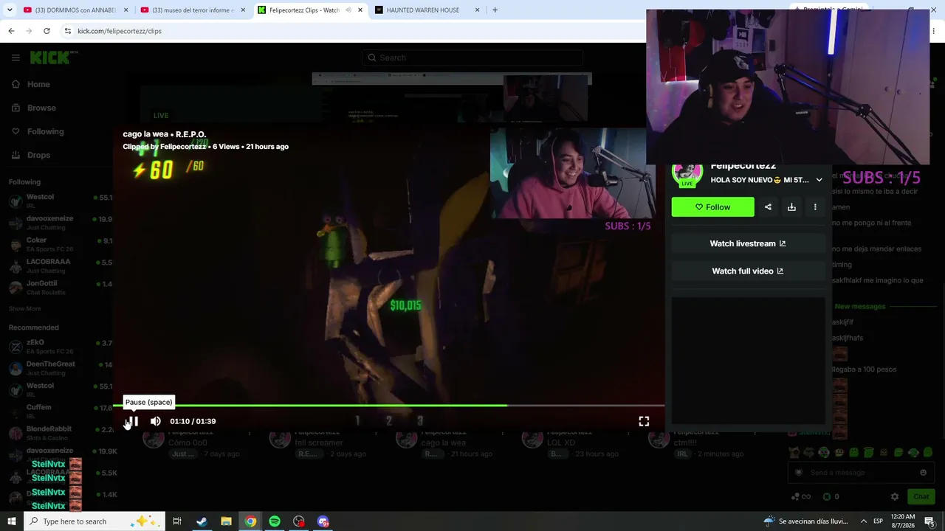This screenshot has height=531, width=945.
Task: Open Drops in the sidebar
Action: pyautogui.click(x=31, y=155)
